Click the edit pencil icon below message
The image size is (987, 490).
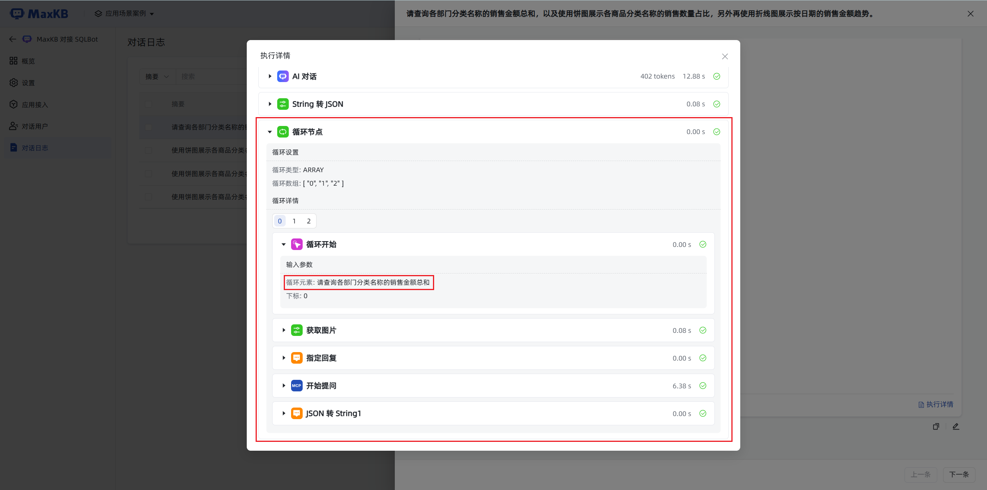point(956,426)
